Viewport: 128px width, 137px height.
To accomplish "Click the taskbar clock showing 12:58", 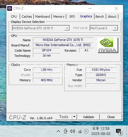I will point(101,129).
